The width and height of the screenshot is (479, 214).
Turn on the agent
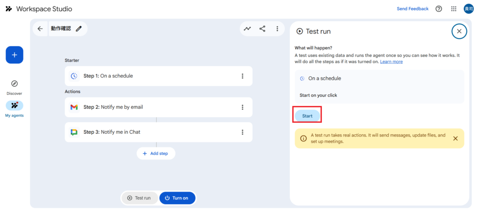[x=177, y=198]
